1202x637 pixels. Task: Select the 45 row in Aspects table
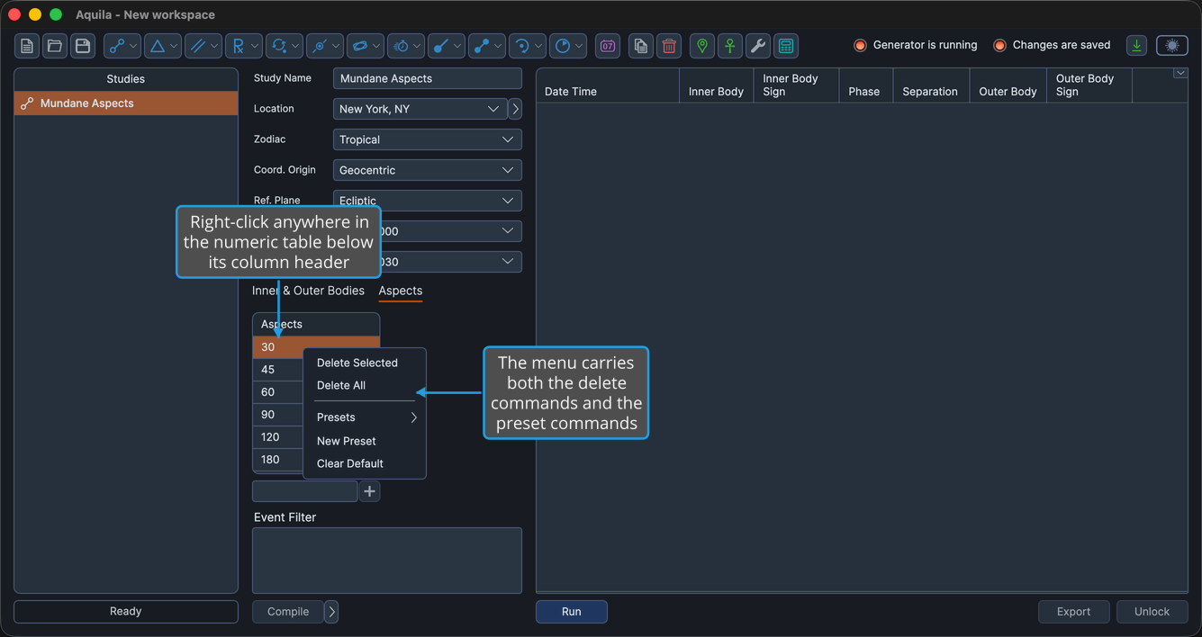(x=277, y=370)
